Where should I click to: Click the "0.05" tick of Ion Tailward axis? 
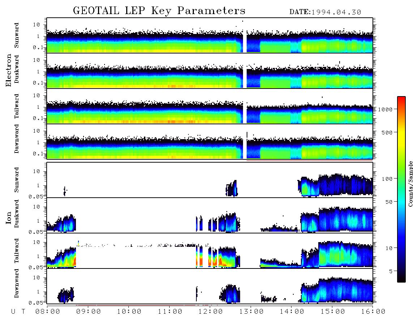[x=35, y=267]
